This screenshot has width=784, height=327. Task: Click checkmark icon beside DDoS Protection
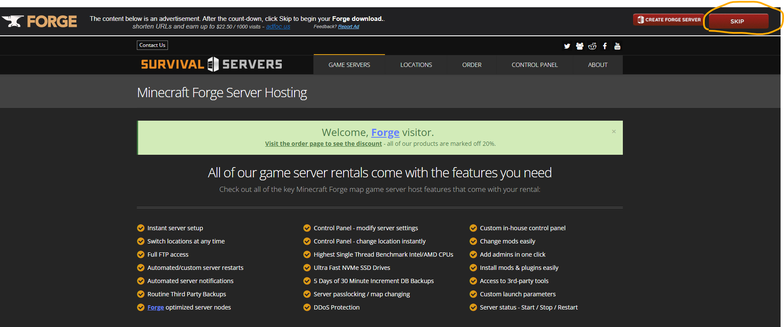pos(307,307)
